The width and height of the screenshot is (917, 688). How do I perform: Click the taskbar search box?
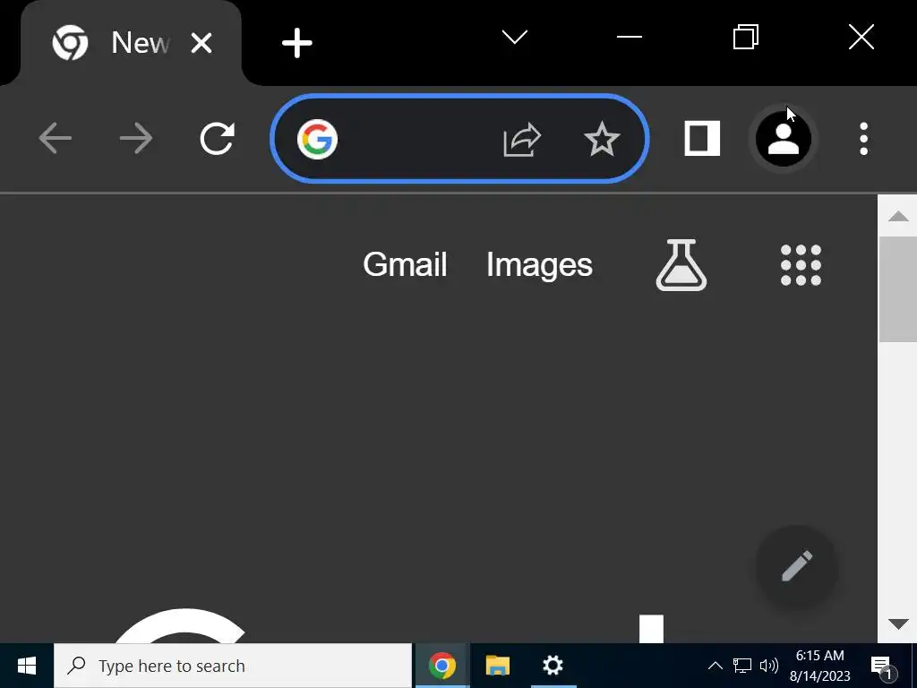click(233, 666)
